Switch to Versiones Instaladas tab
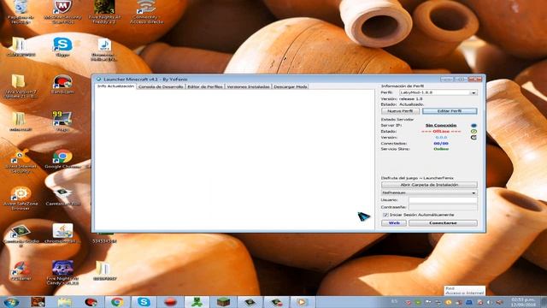This screenshot has width=547, height=308. pyautogui.click(x=248, y=86)
